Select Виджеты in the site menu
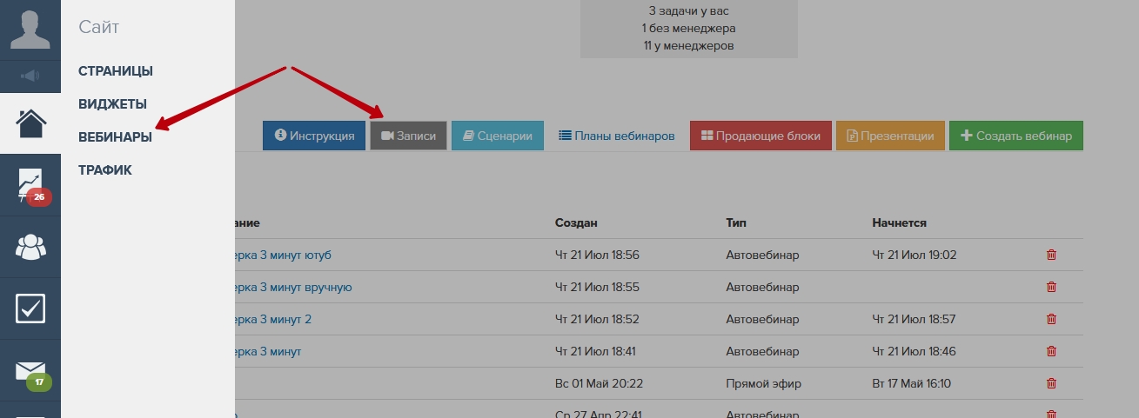The image size is (1139, 418). coord(112,104)
